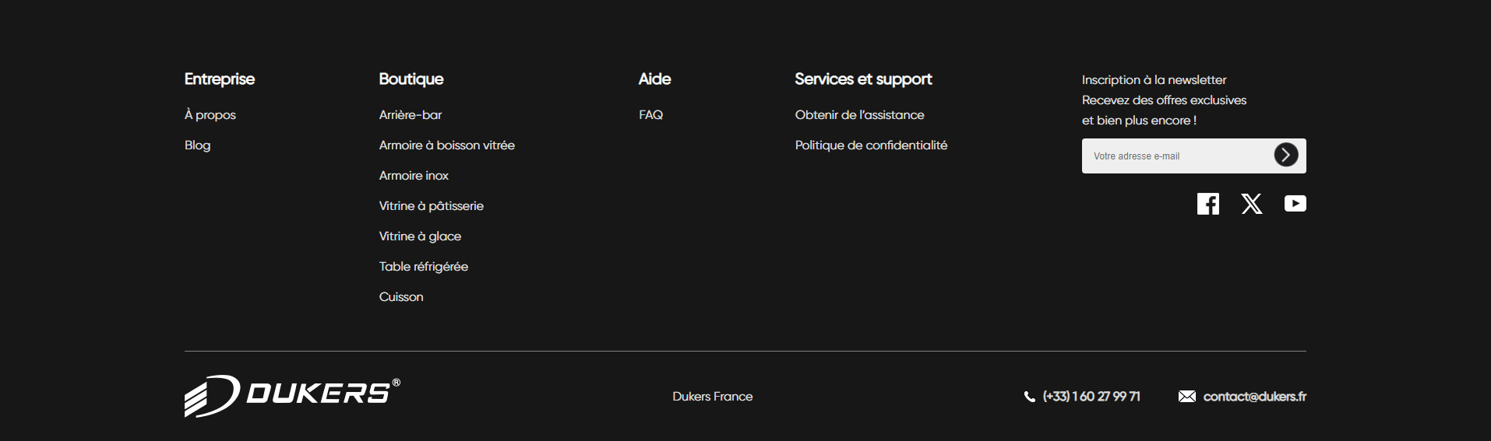Viewport: 1491px width, 441px height.
Task: Open "Politique de confidentialité" page
Action: click(871, 145)
